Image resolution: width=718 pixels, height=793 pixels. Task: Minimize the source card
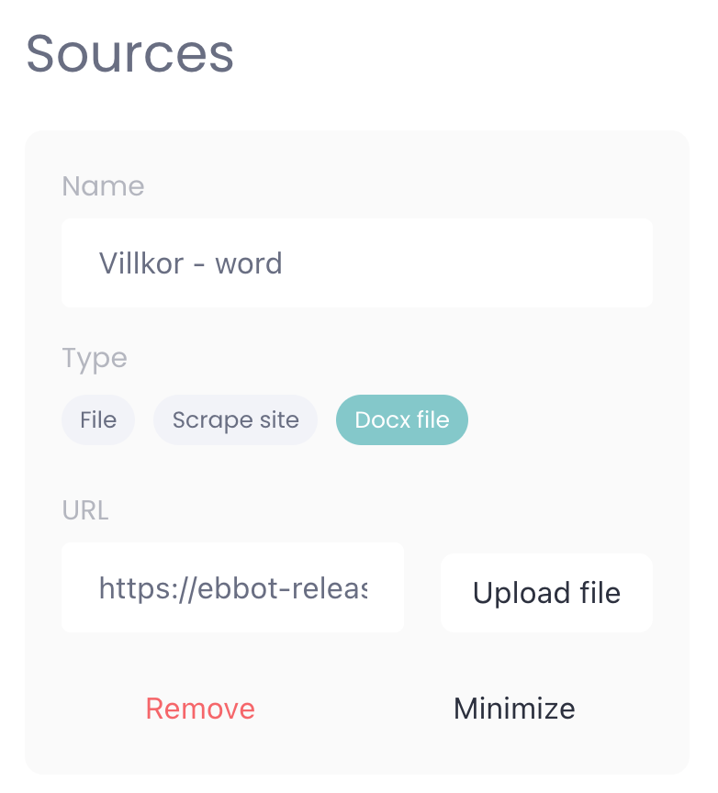point(514,709)
